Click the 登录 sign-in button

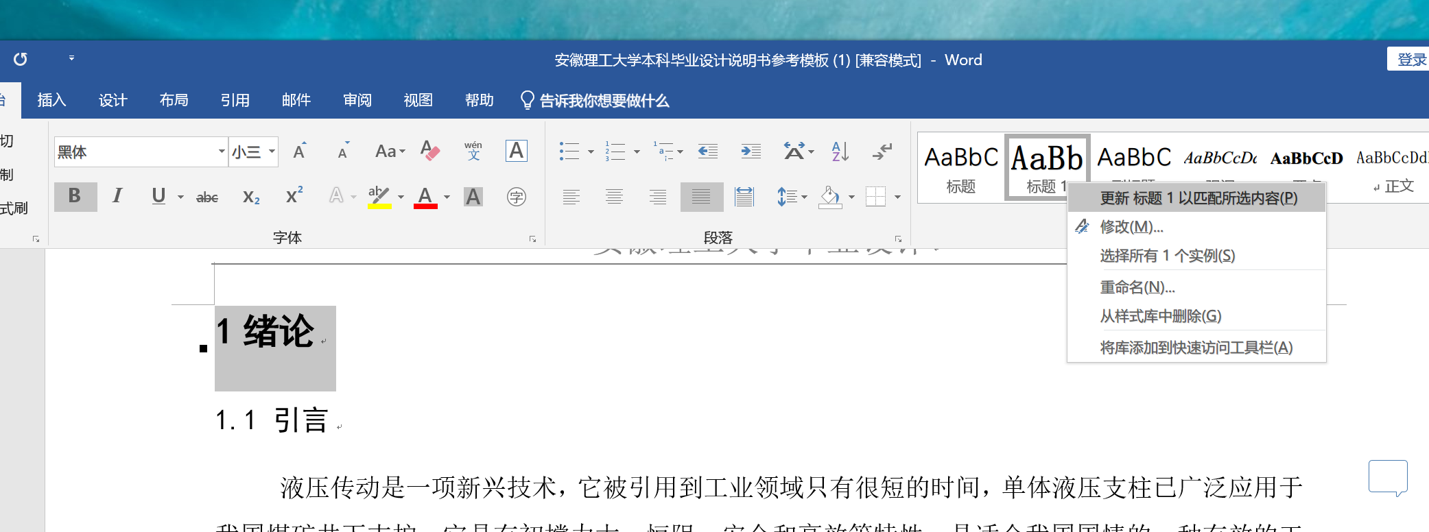point(1410,60)
